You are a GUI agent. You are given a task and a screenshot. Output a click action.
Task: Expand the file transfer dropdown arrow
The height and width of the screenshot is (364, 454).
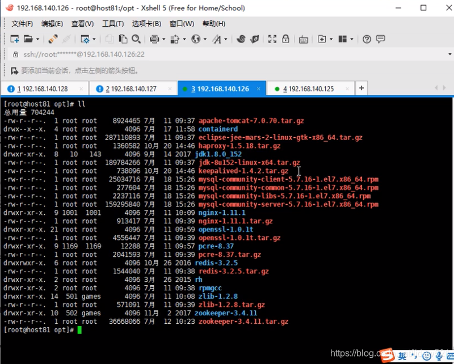tap(184, 39)
